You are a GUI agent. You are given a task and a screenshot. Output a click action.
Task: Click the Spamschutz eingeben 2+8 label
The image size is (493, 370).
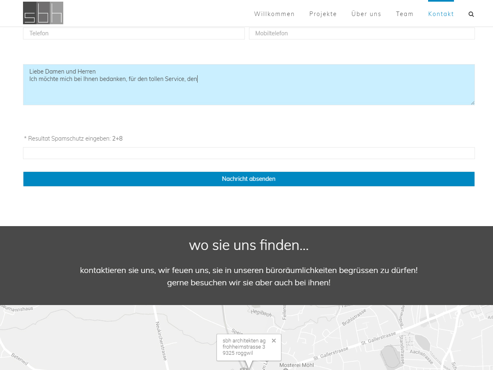tap(73, 139)
